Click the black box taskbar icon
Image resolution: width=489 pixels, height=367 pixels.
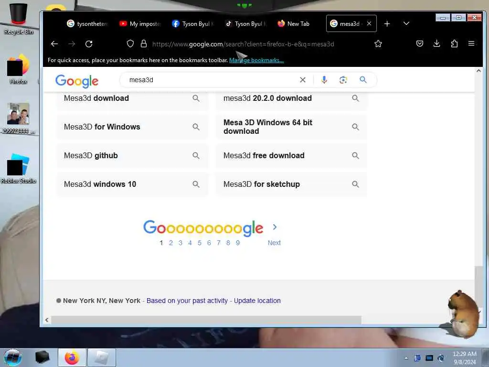point(43,357)
